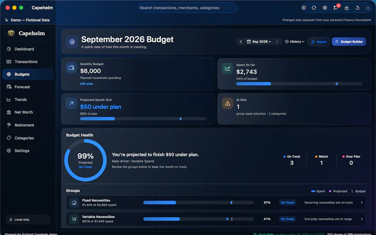Click the Forecast icon in sidebar
The image size is (376, 235).
pyautogui.click(x=9, y=87)
